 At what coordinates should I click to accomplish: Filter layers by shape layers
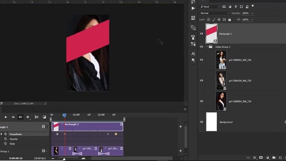coord(241,7)
